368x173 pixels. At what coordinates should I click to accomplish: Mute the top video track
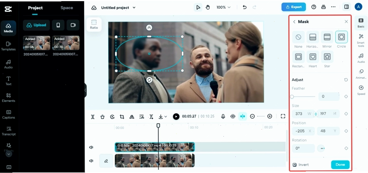tap(91, 147)
